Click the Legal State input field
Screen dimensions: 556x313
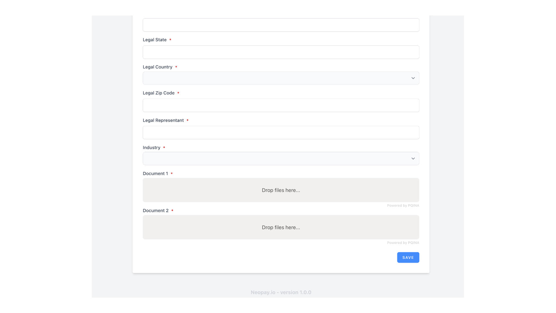(281, 52)
